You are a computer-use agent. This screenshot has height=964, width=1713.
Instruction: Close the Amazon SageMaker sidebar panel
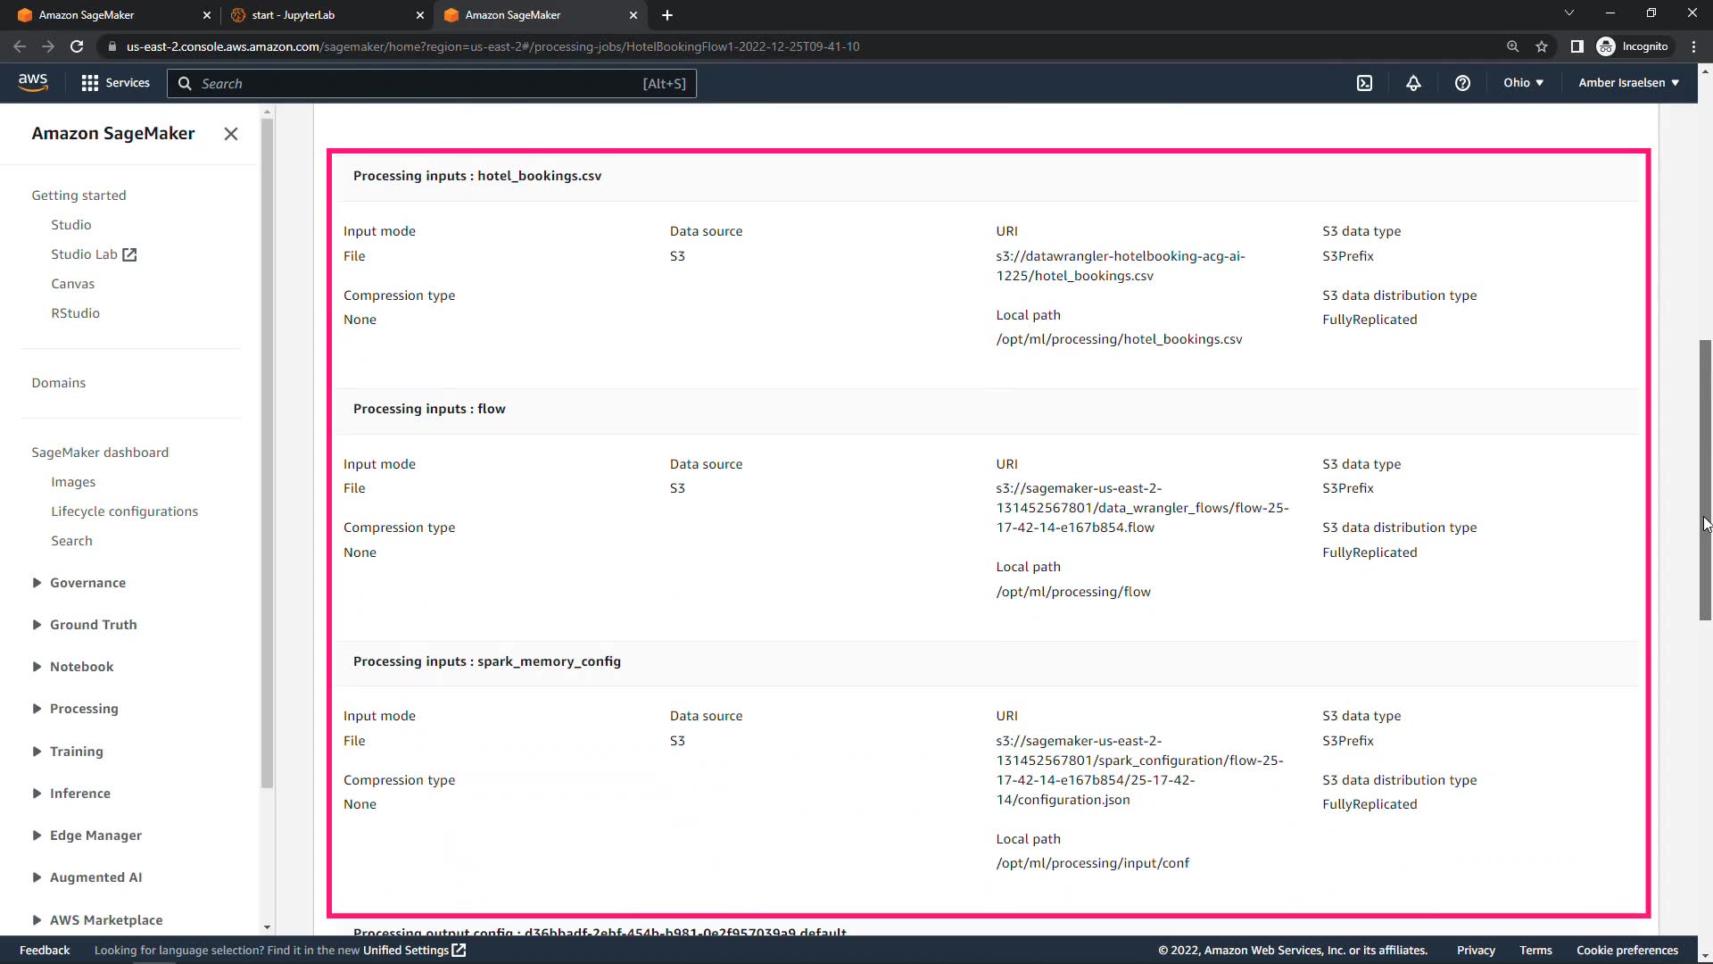231,134
